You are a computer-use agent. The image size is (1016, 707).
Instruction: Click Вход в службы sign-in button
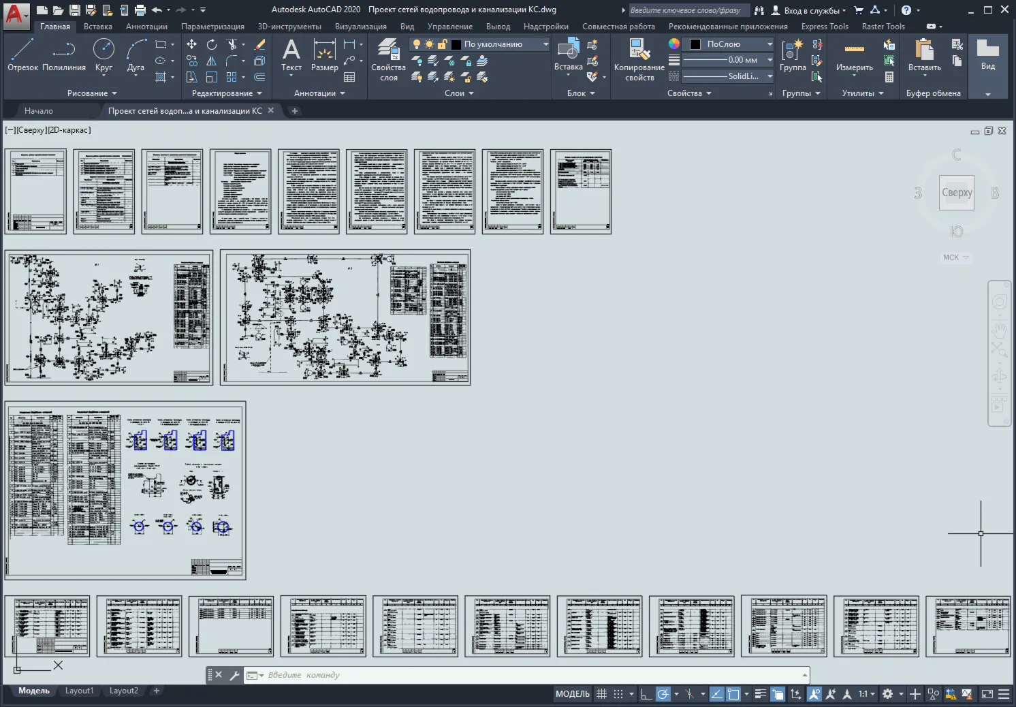pos(808,10)
